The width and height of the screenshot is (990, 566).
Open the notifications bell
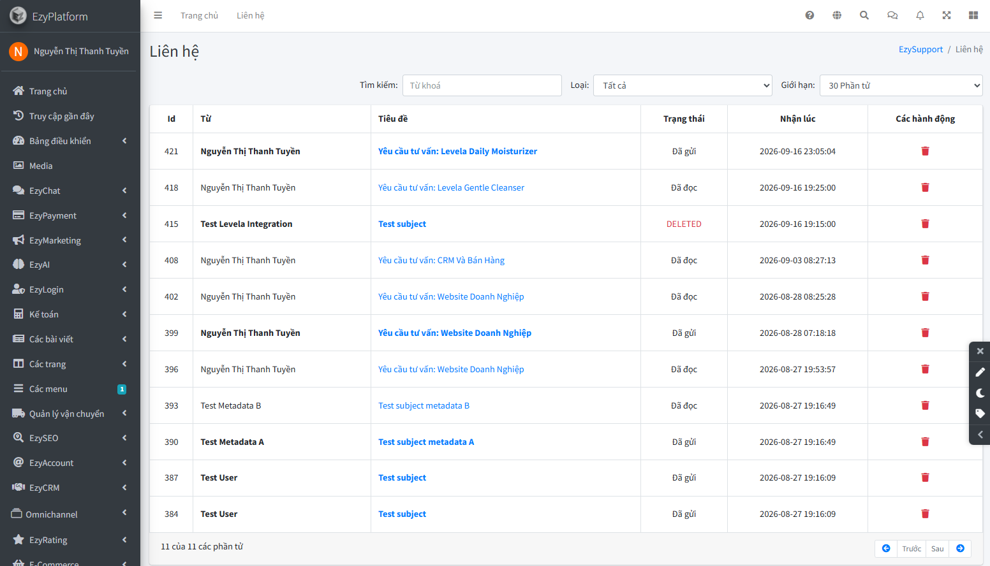[x=920, y=15]
